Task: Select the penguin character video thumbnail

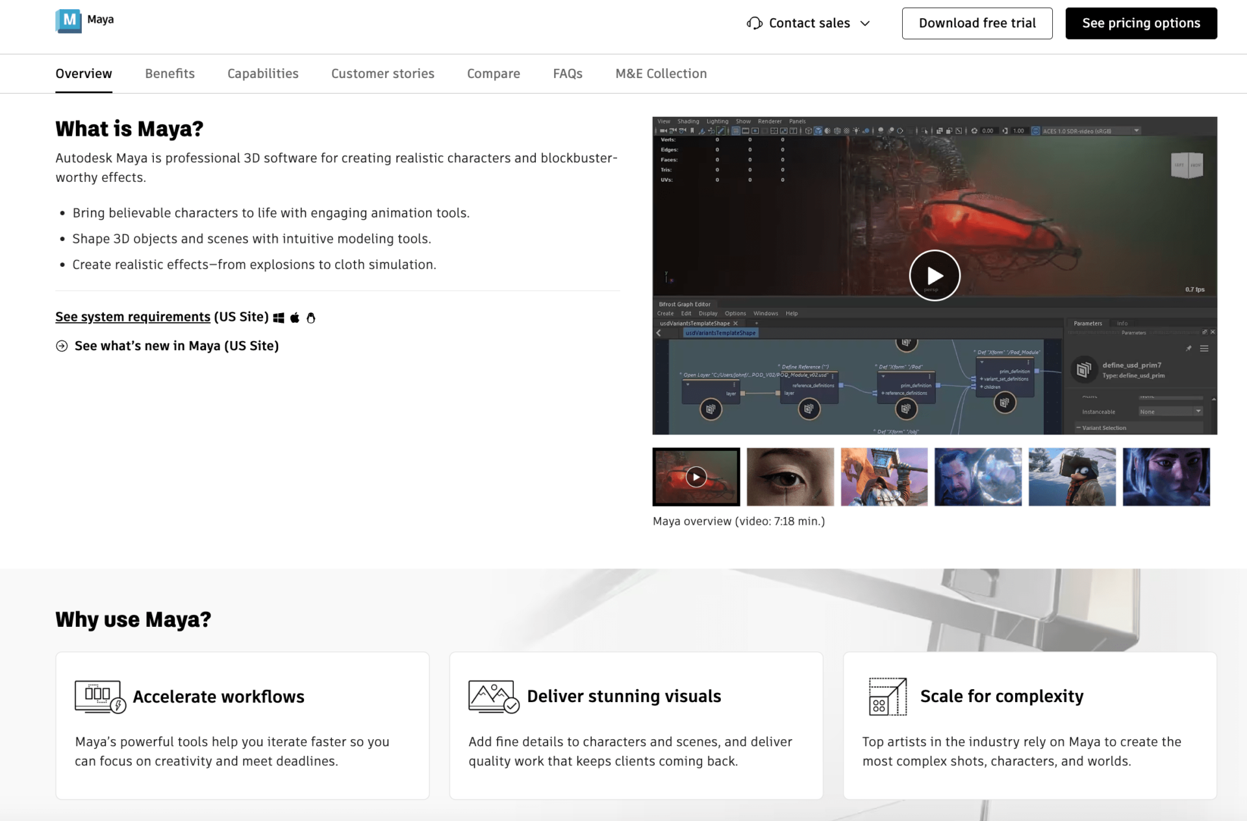Action: 1072,476
